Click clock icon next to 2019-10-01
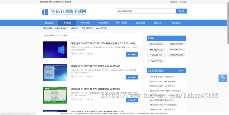The image size is (229, 115). pos(72,99)
